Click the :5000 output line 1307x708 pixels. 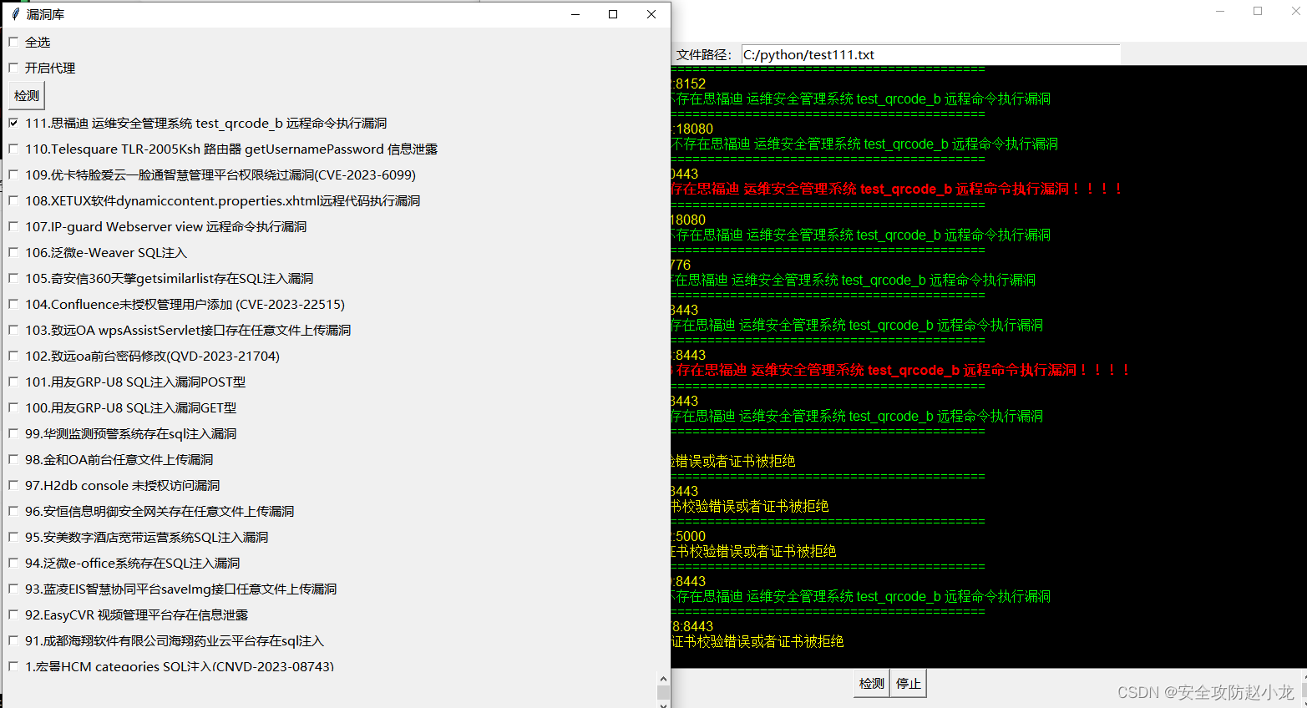click(x=689, y=536)
